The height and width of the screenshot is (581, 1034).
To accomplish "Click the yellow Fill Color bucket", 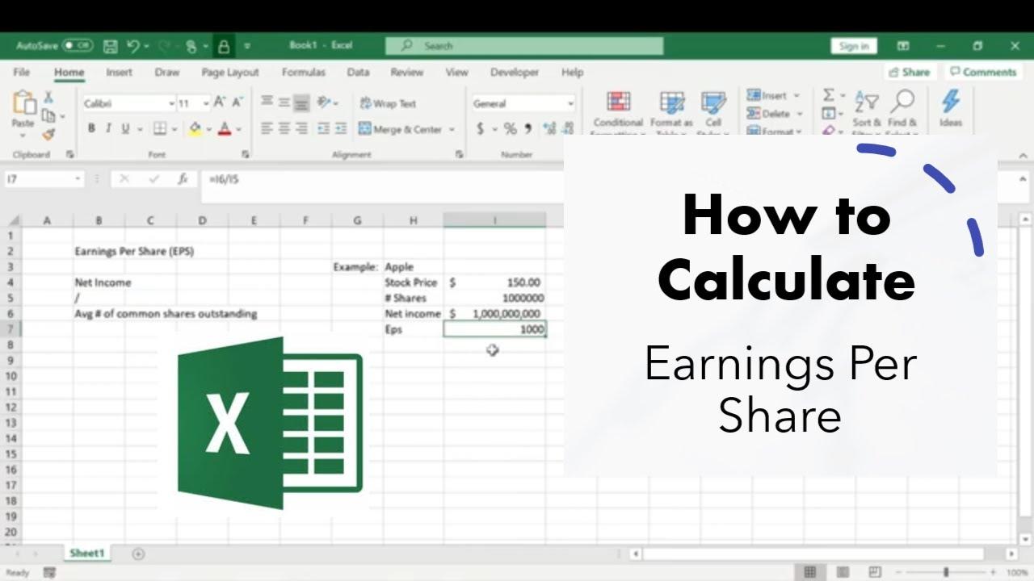I will coord(195,128).
